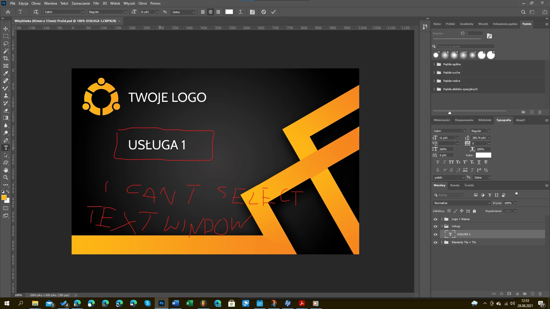Screen dimensions: 550x309
Task: Switch to the Kanały tab
Action: point(455,185)
